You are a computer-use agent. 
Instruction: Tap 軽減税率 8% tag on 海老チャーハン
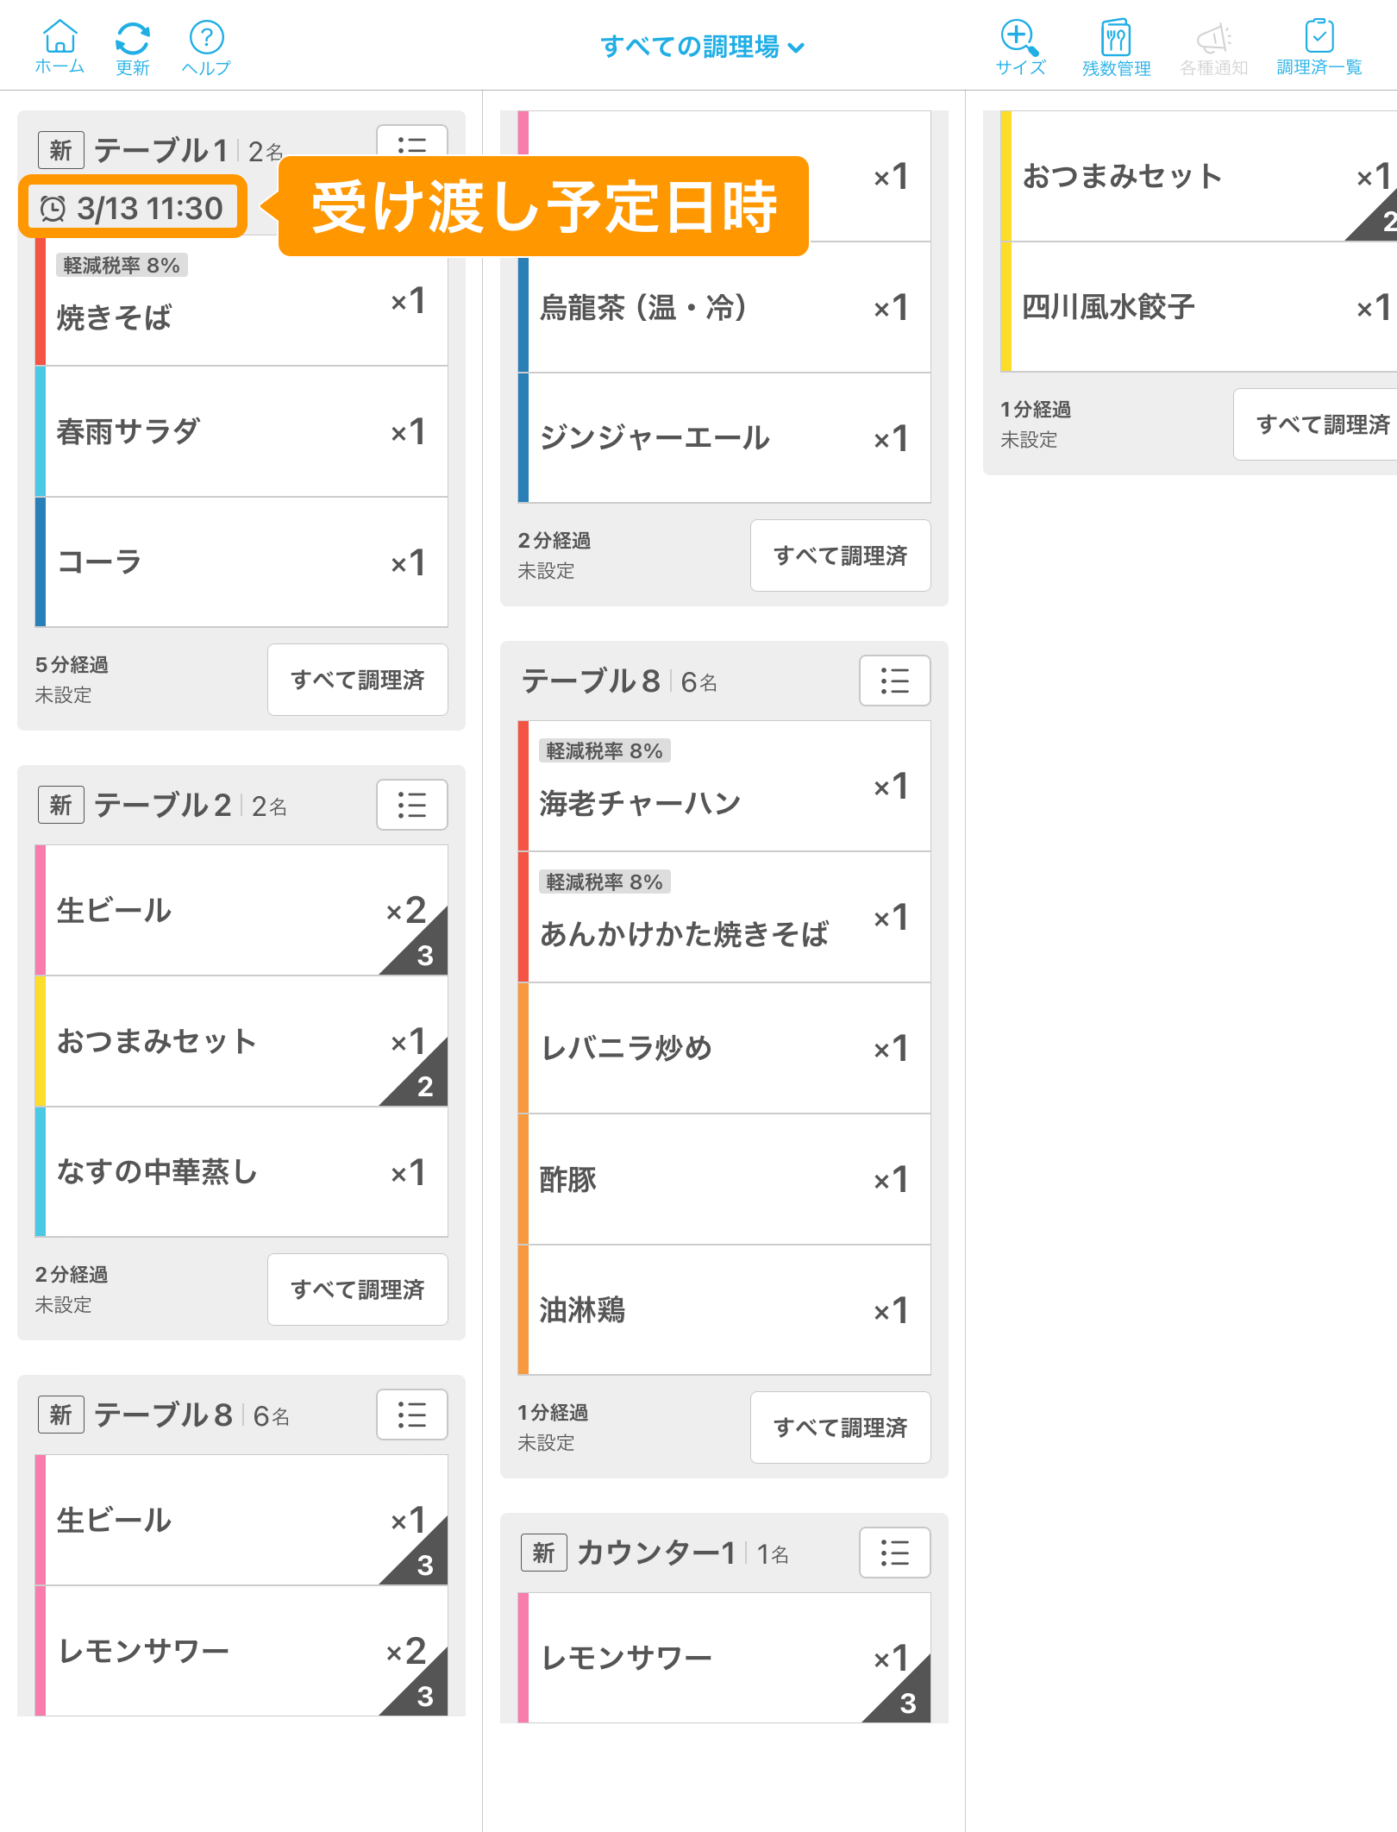pyautogui.click(x=605, y=750)
